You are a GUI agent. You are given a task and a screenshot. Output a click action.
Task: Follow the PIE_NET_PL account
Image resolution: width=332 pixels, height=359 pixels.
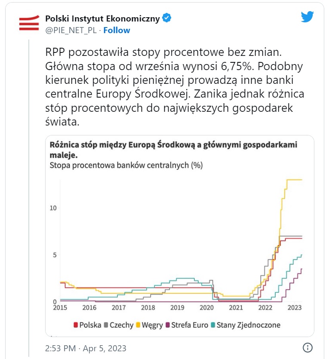tap(117, 30)
